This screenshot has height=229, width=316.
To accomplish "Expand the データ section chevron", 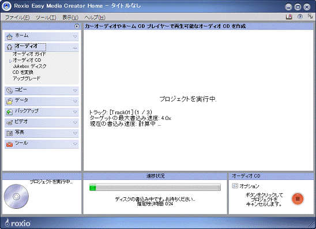I will pyautogui.click(x=75, y=101).
